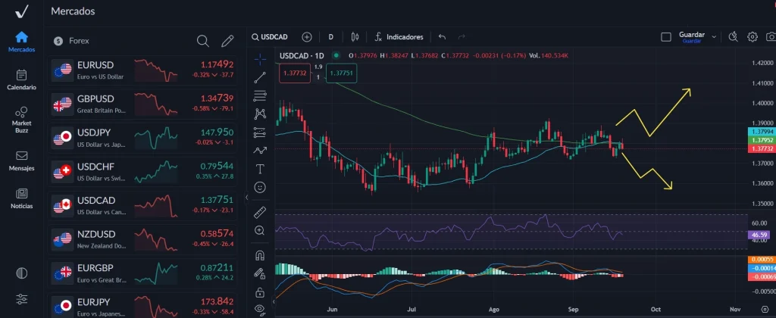Click the edit pencil icon in watchlist
The height and width of the screenshot is (318, 776).
pyautogui.click(x=227, y=41)
